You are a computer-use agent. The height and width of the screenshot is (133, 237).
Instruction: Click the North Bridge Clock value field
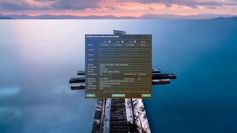143,74
